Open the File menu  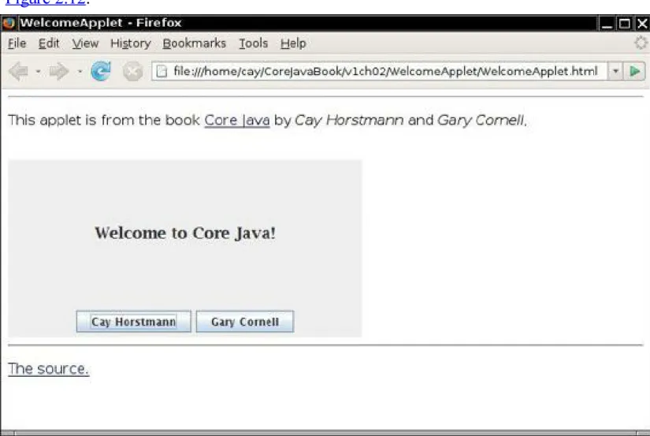(17, 43)
